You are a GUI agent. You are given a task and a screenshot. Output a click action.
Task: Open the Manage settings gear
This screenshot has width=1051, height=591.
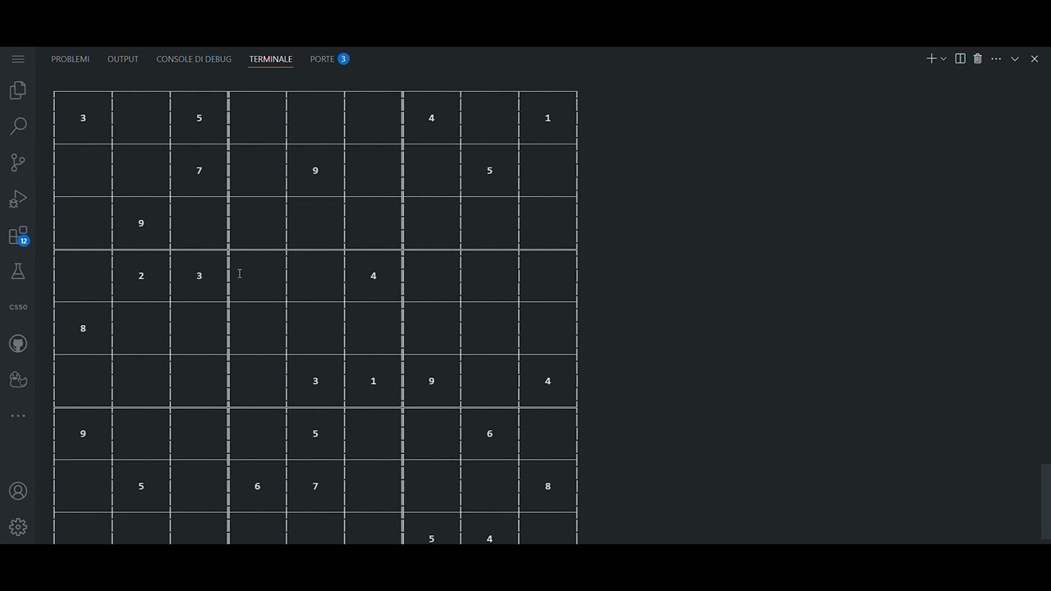coord(18,527)
